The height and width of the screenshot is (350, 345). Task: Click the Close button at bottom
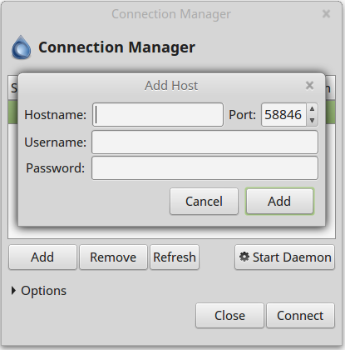(229, 315)
